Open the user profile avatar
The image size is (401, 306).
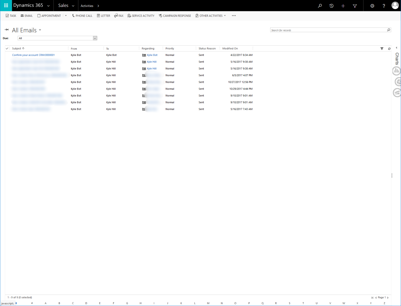pos(395,5)
